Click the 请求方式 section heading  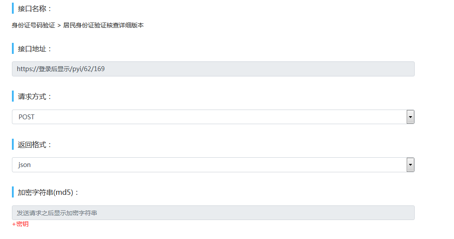[x=35, y=96]
